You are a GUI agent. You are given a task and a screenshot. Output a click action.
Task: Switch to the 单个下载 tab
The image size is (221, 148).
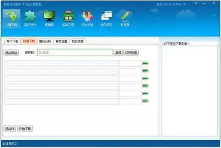click(12, 42)
